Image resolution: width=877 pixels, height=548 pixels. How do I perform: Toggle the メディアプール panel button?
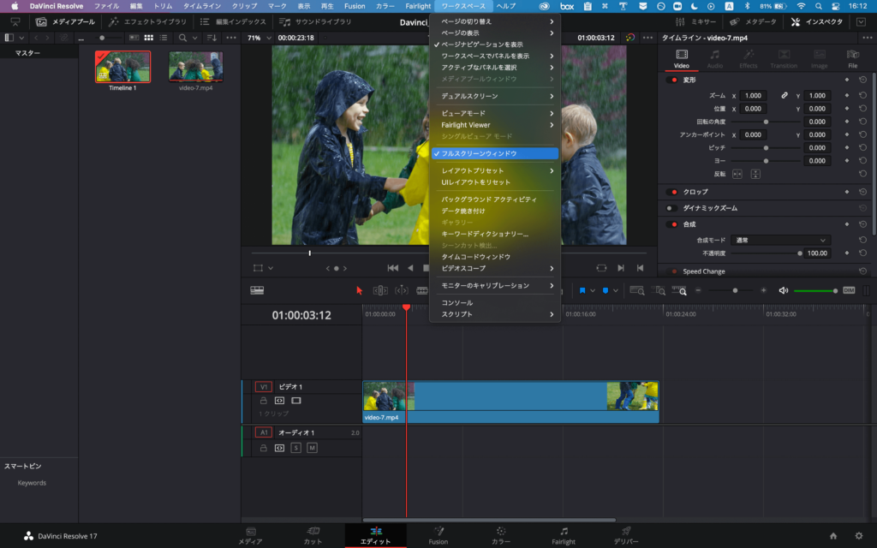tap(65, 21)
